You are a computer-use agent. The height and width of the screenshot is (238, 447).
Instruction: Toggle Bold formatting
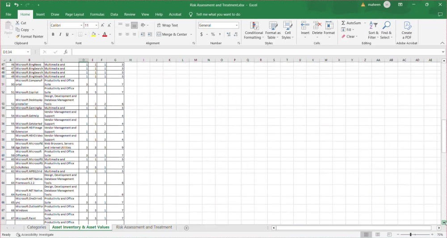click(x=53, y=34)
